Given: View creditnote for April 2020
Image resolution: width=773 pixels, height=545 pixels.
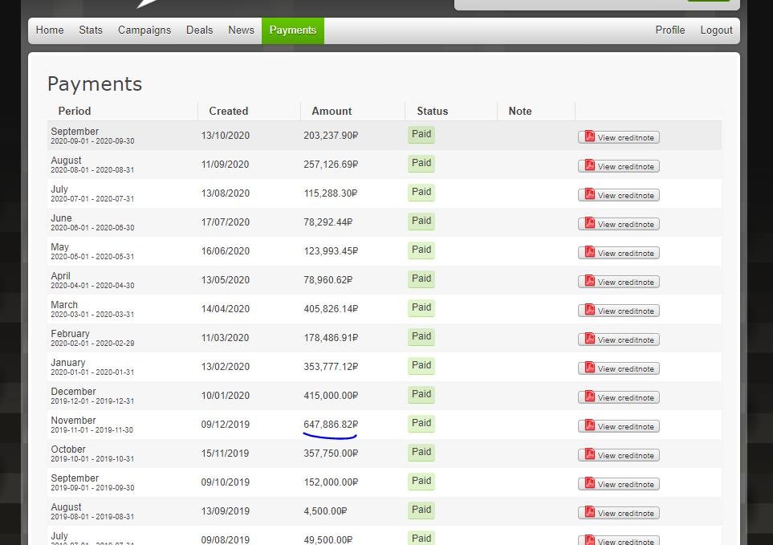Looking at the screenshot, I should coord(619,282).
